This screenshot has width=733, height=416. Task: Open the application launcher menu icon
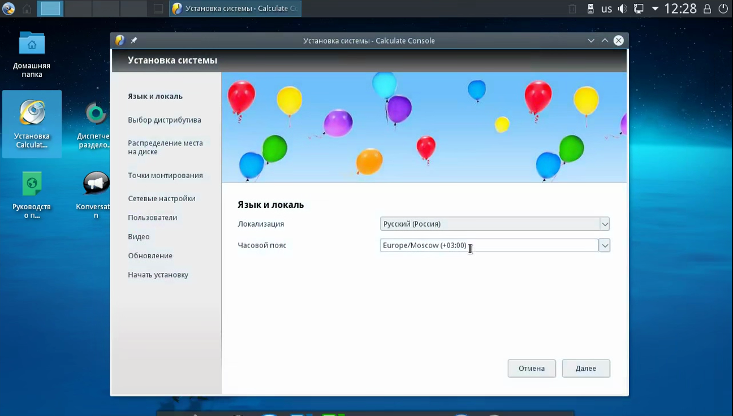coord(8,8)
